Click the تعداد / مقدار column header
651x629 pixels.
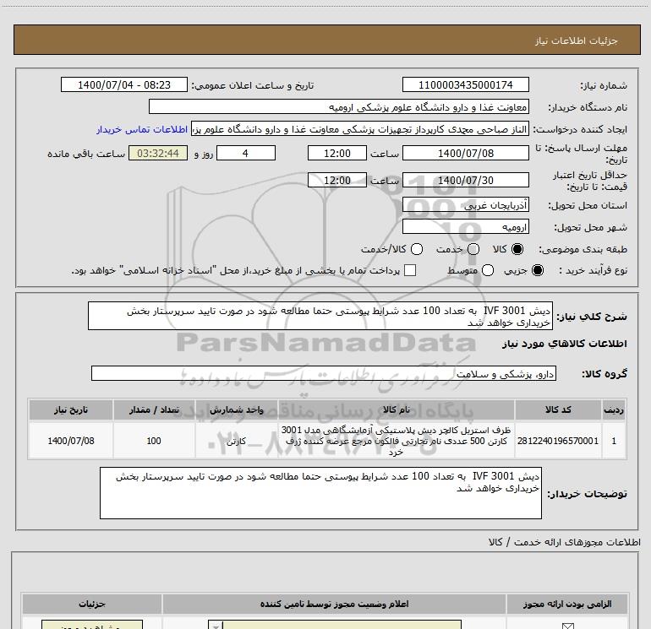[154, 409]
